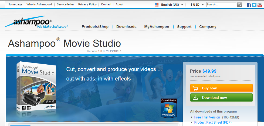Screen dimensions: 264x126
Task: Click the shopping cart icon on Buy now
Action: pos(195,88)
